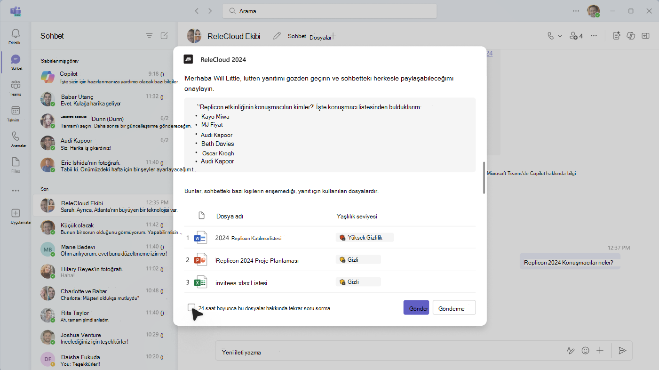This screenshot has height=370, width=659.
Task: Expand the call options dropdown arrow
Action: click(x=560, y=36)
